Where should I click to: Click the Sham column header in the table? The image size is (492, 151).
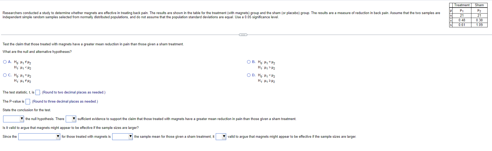pyautogui.click(x=479, y=5)
